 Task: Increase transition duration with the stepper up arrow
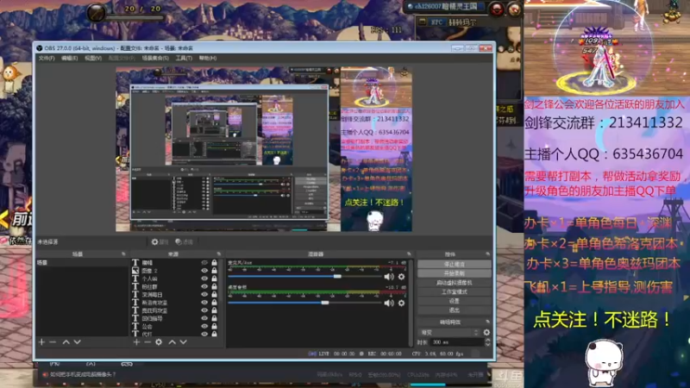(x=487, y=340)
